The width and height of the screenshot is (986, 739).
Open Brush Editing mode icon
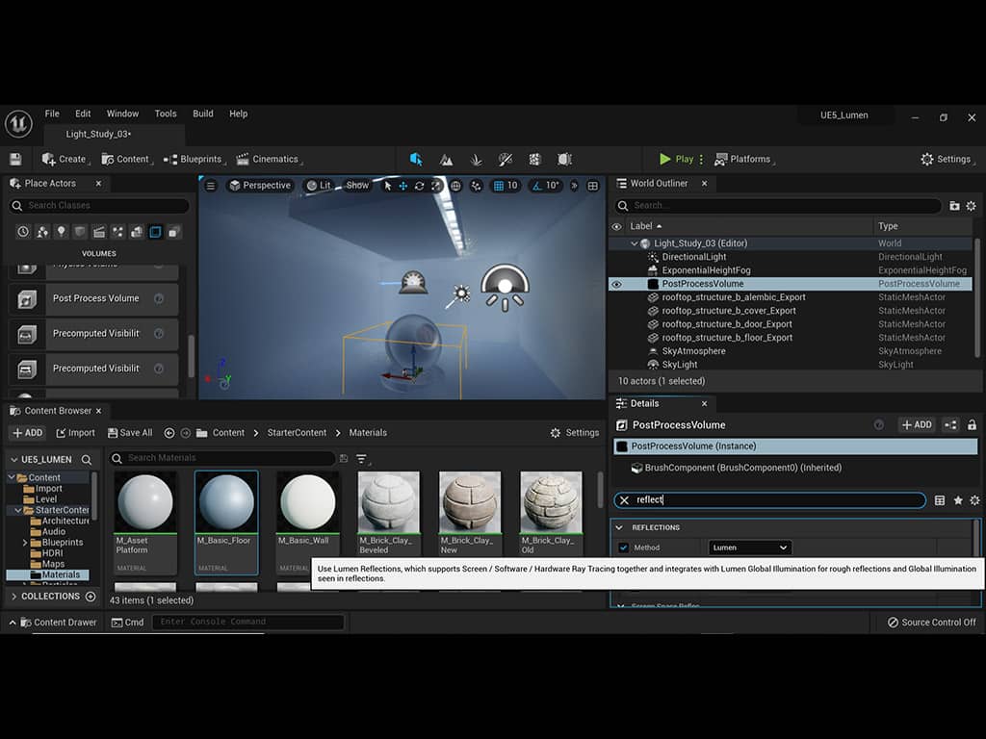click(564, 159)
